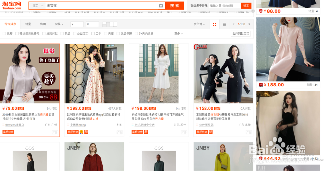The height and width of the screenshot is (171, 324).
Task: Check the 天猫 filter
Action: point(106,33)
